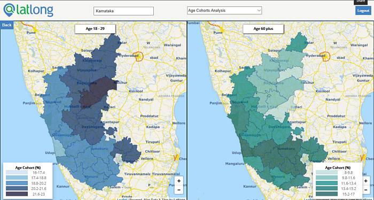Click Chittoor label on the right map

pos(339,151)
